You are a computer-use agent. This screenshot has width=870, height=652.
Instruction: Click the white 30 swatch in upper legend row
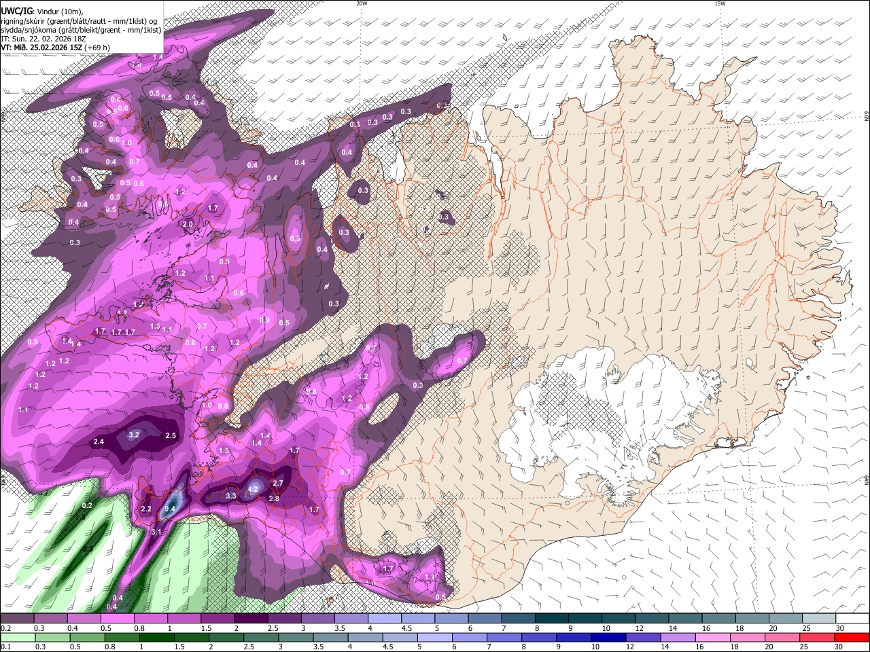coord(852,618)
